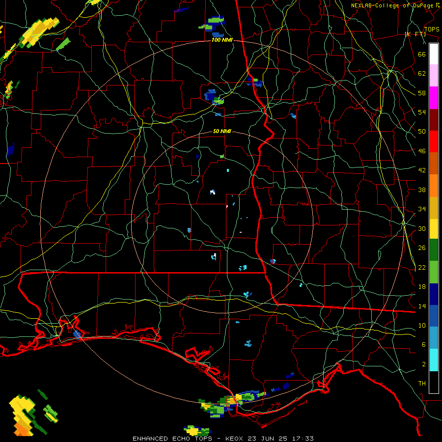
Task: Click the TOPS legend title
Action: 432,29
